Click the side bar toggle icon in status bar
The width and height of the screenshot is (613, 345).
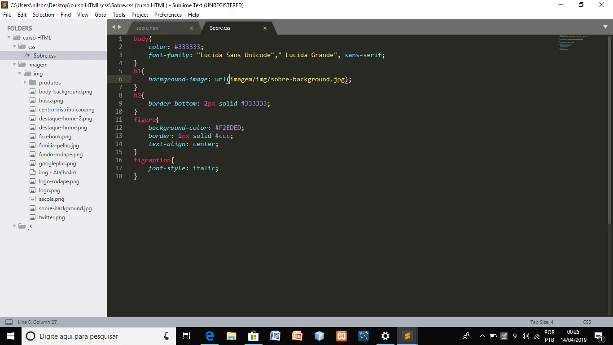tap(9, 322)
